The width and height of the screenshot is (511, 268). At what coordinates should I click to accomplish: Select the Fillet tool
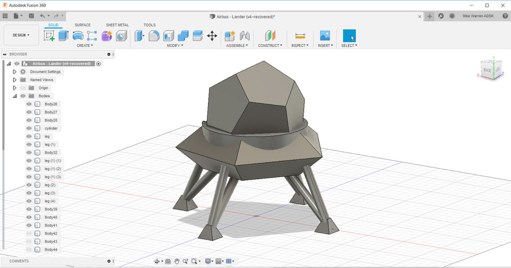click(154, 35)
